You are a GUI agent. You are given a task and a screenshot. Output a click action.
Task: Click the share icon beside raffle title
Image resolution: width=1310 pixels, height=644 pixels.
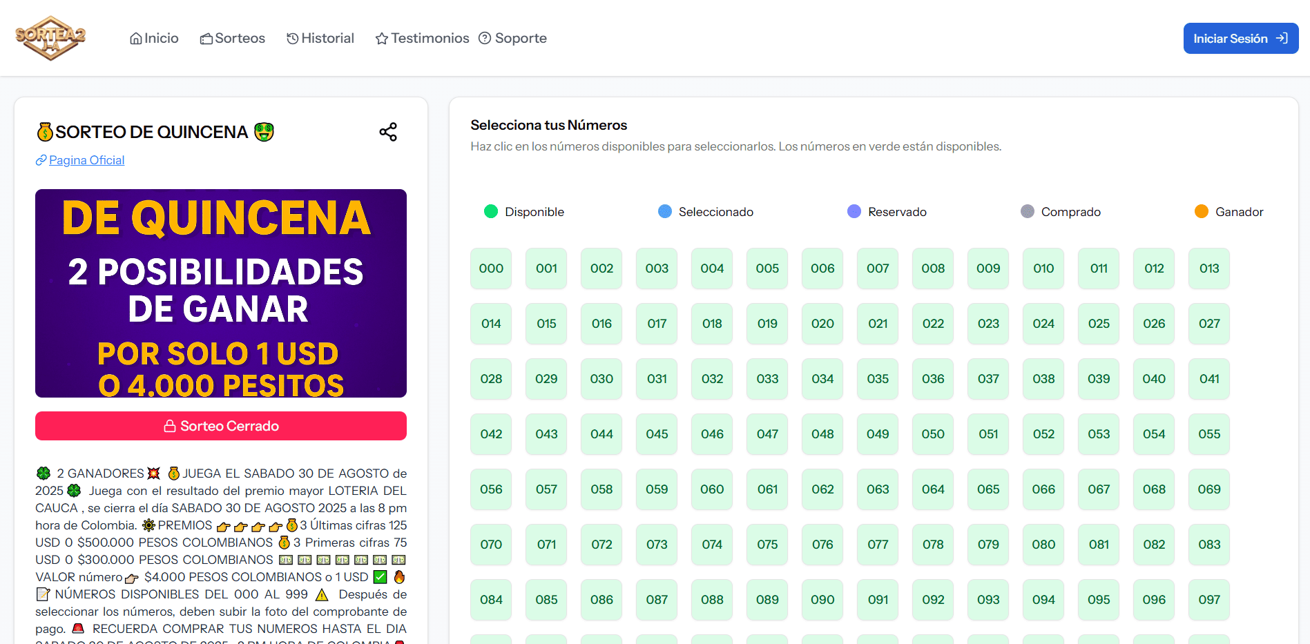coord(388,132)
